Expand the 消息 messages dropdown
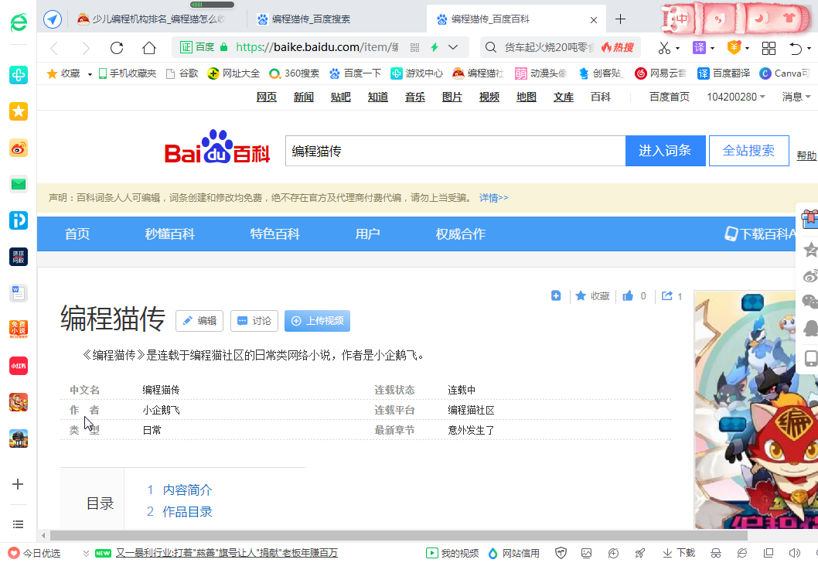This screenshot has width=818, height=563. 808,97
